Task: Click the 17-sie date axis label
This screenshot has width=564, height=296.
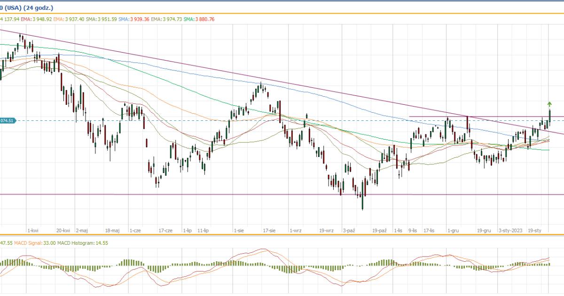Action: click(269, 231)
